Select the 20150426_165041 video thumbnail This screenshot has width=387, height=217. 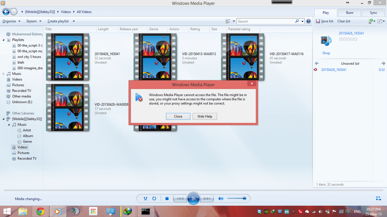(x=67, y=57)
